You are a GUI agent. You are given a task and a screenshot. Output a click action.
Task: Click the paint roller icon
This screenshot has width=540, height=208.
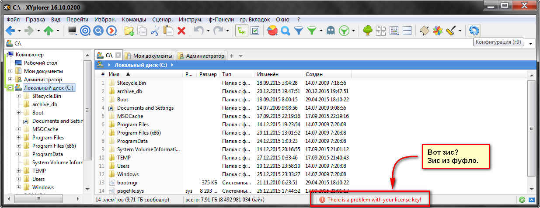tap(451, 31)
